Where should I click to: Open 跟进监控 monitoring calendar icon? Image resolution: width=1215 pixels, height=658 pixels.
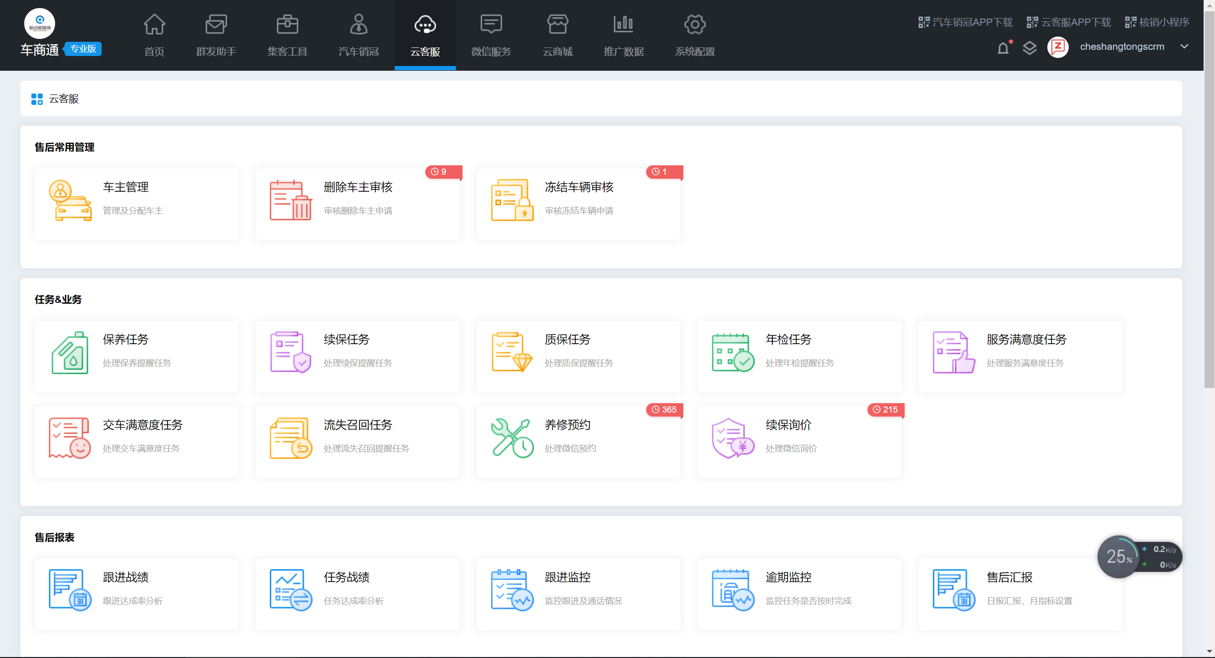[x=512, y=590]
